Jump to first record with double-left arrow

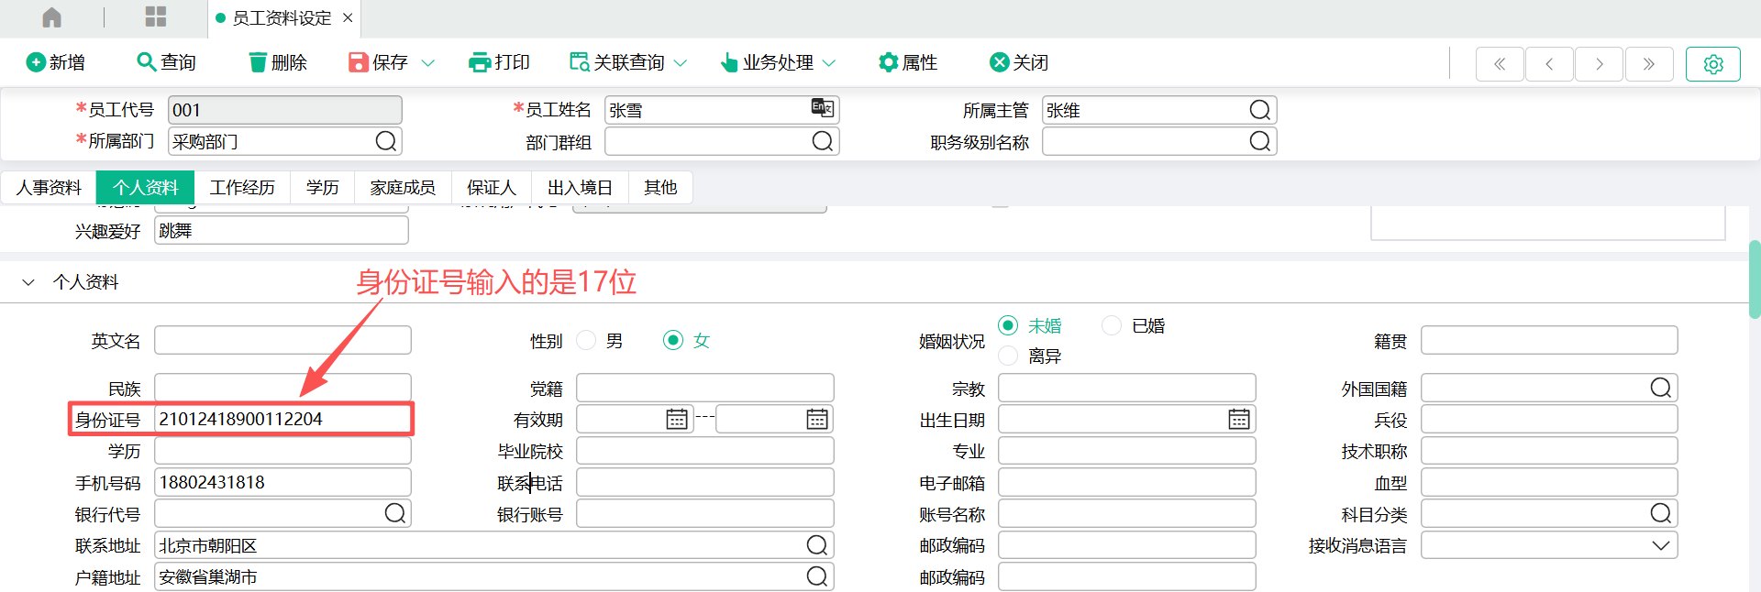tap(1500, 64)
